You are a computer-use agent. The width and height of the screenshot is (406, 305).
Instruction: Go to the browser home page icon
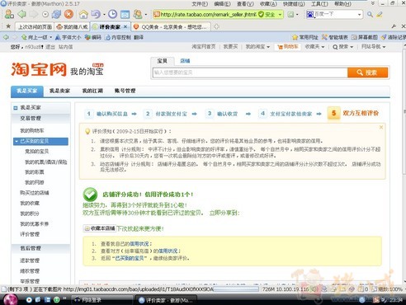pos(83,14)
